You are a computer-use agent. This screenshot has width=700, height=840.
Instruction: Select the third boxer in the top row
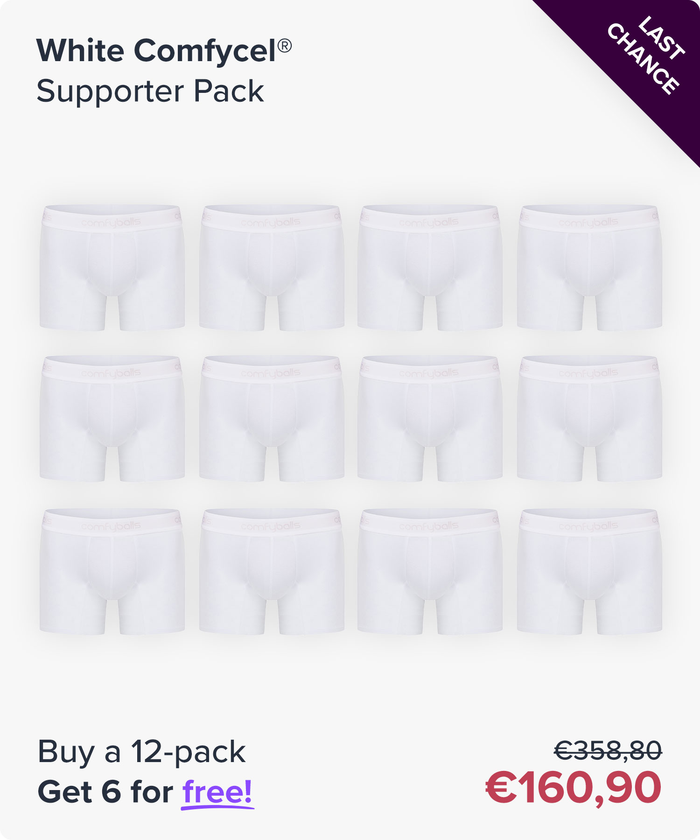430,268
